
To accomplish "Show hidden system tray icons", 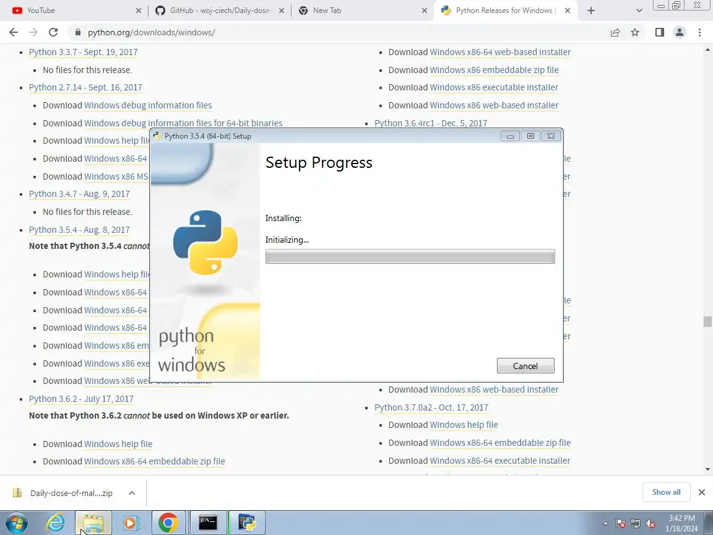I will [x=605, y=524].
